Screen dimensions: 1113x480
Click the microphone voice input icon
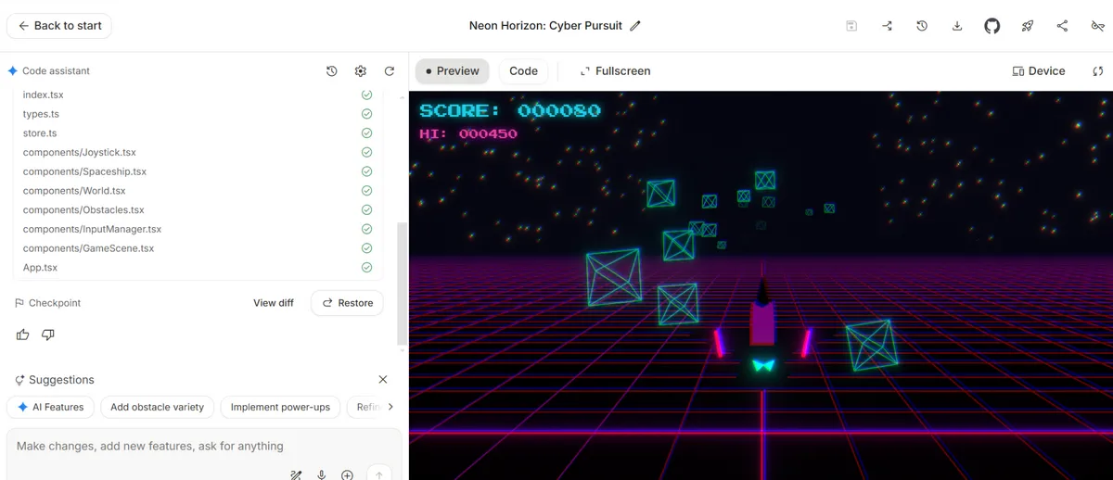[322, 474]
